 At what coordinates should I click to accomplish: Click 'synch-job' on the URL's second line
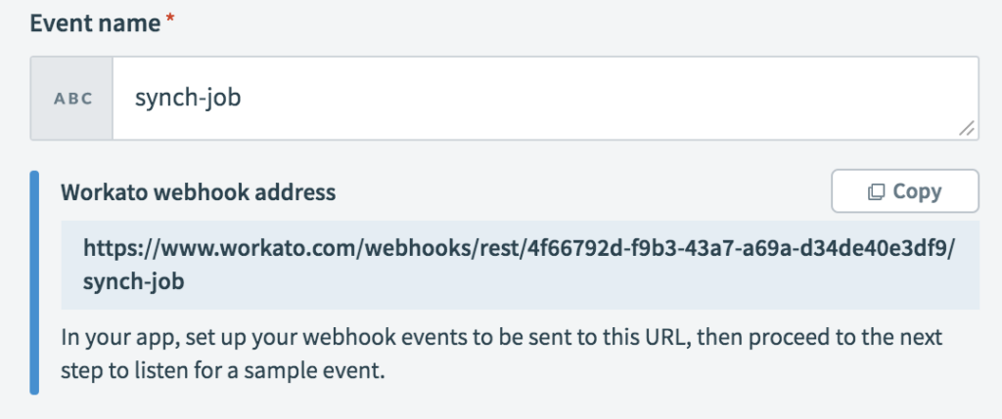[134, 281]
